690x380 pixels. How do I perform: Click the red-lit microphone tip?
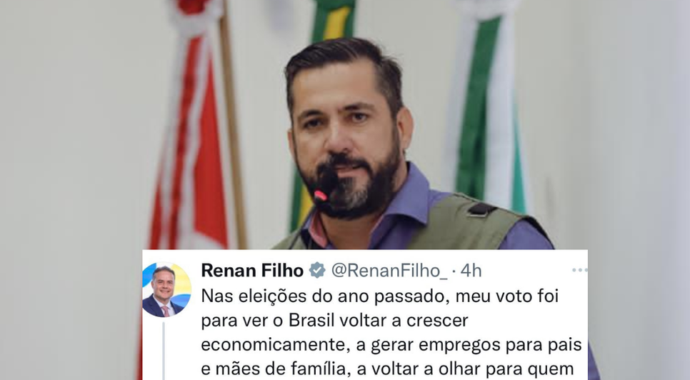tap(320, 195)
